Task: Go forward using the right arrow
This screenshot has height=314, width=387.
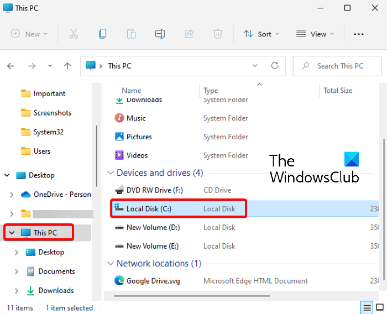Action: (32, 66)
